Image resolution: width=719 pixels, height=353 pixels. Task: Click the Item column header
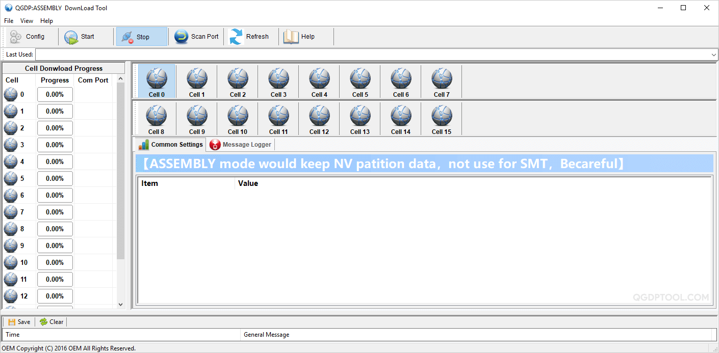click(186, 183)
